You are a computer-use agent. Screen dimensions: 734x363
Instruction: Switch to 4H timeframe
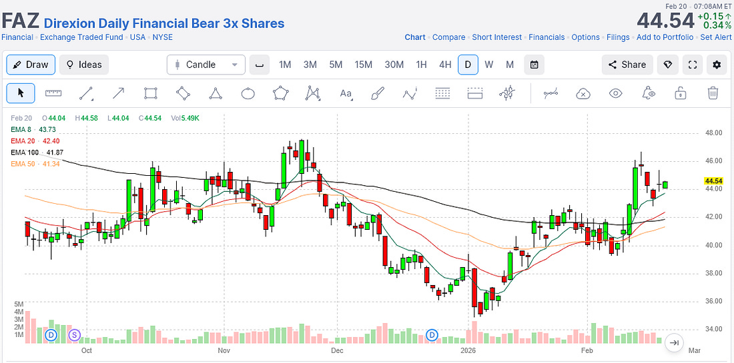445,65
